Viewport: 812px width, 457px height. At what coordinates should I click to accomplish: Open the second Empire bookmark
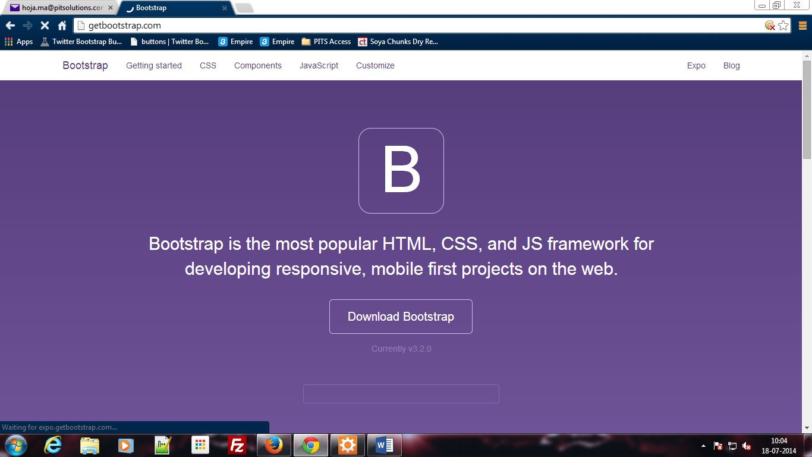277,42
